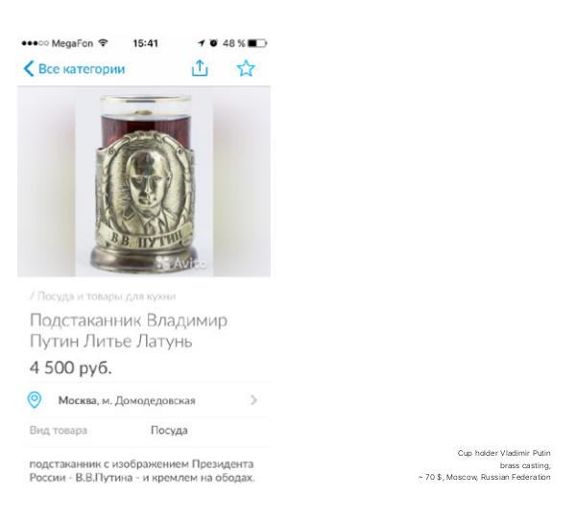Open category Посуда и товары для кухни

tap(103, 296)
